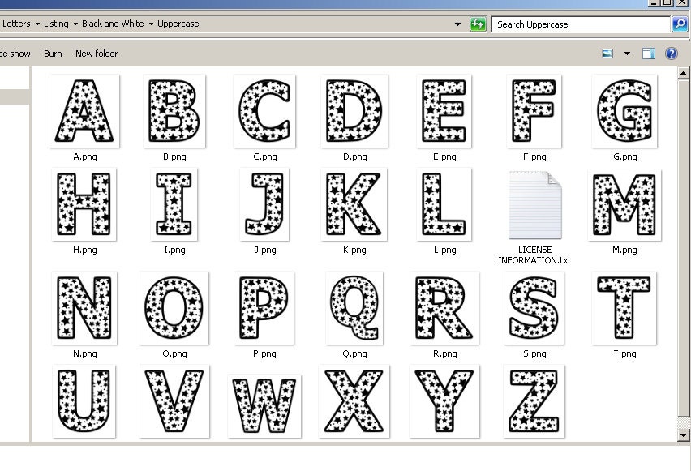This screenshot has height=471, width=691.
Task: Open the M.png letter thumbnail
Action: click(x=624, y=205)
